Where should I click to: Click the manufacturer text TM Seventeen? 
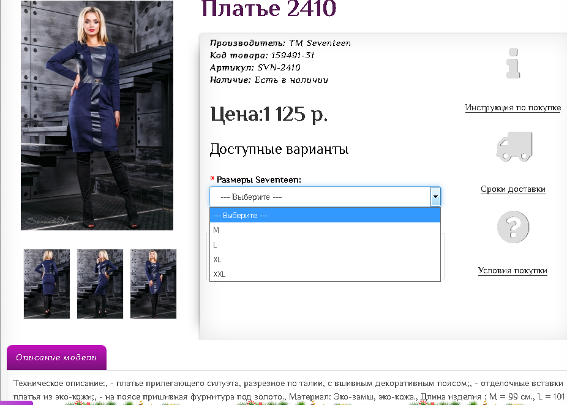320,43
